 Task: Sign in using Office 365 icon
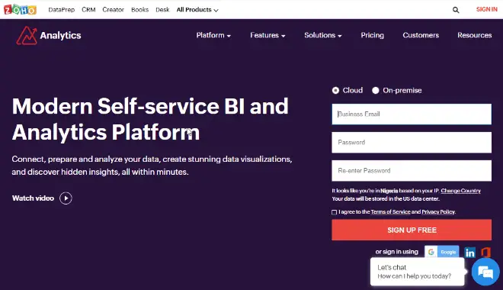(485, 252)
